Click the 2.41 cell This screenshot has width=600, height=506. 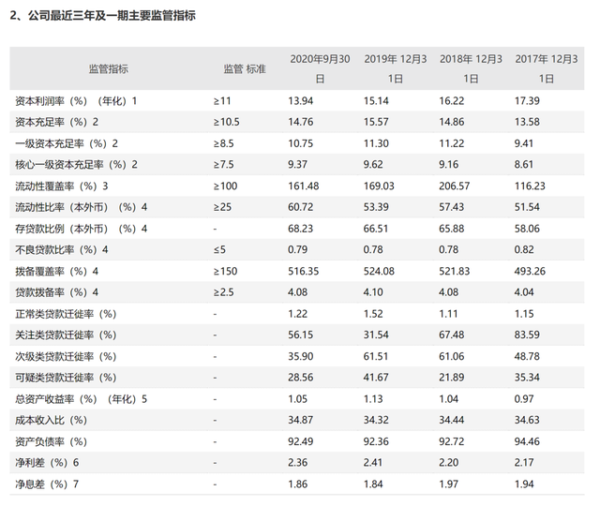pos(373,463)
